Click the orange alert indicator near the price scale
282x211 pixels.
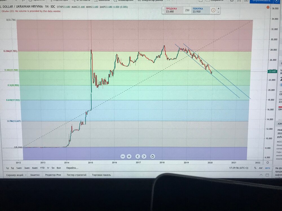pos(268,7)
